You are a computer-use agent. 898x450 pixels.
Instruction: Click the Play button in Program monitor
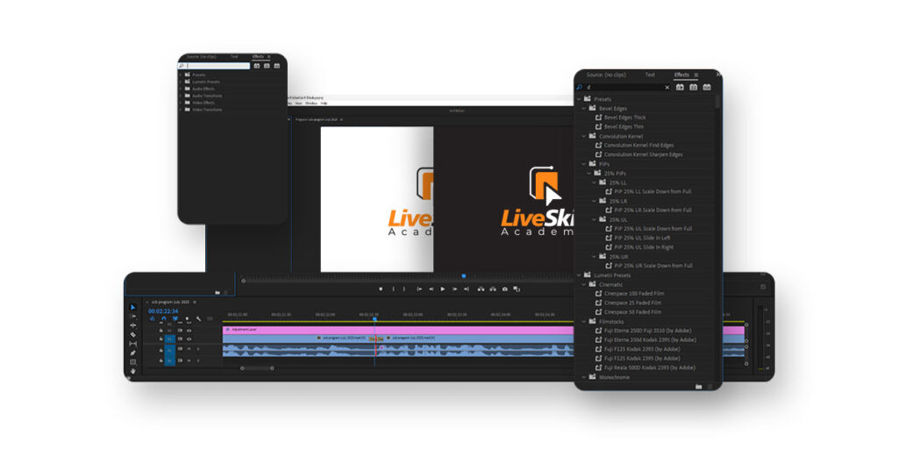[443, 289]
